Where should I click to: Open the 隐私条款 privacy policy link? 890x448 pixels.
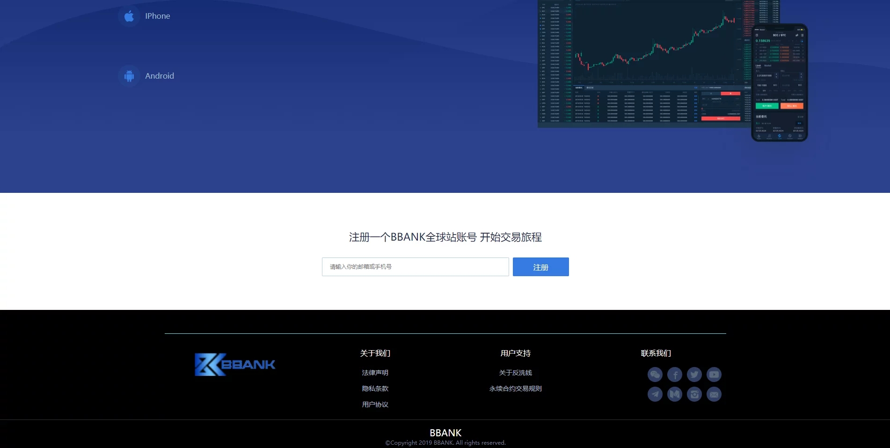pyautogui.click(x=375, y=389)
